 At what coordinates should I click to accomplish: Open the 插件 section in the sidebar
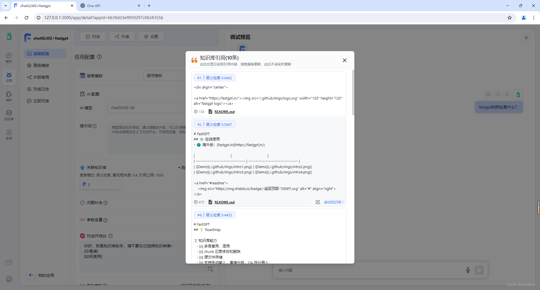click(9, 96)
